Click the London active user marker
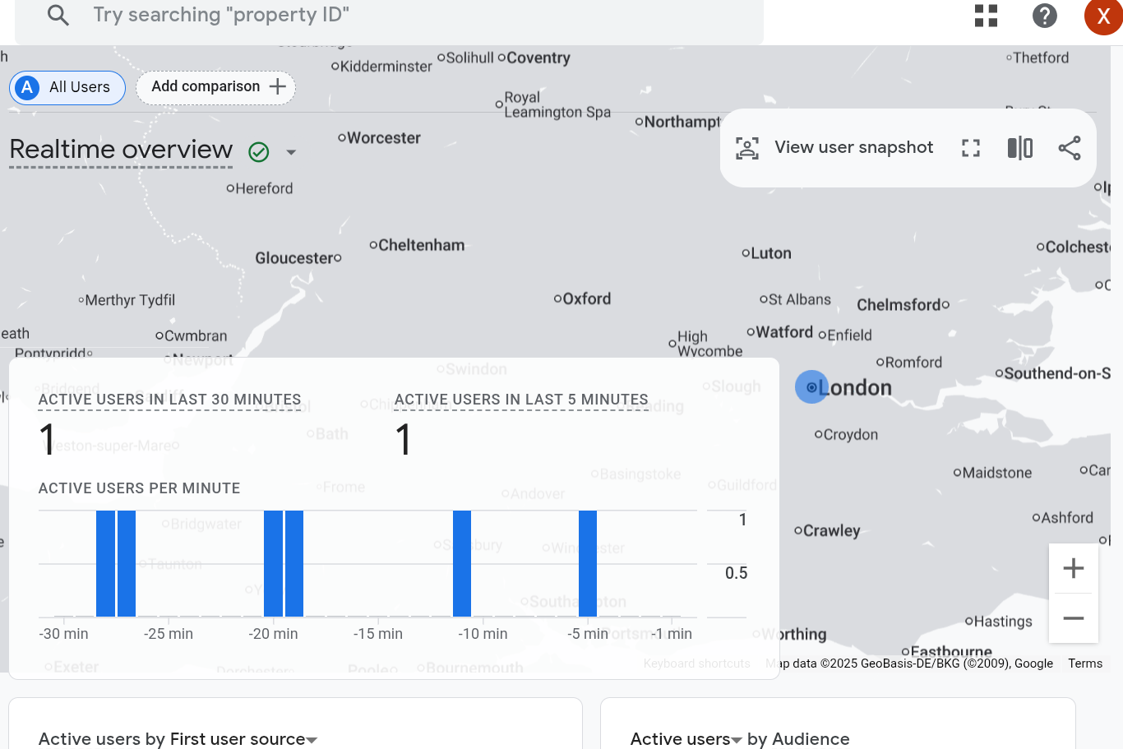Viewport: 1123px width, 749px height. pyautogui.click(x=811, y=387)
